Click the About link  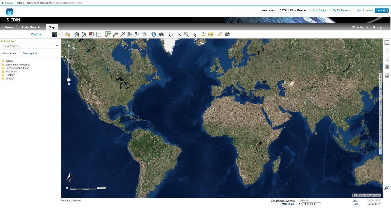369,10
